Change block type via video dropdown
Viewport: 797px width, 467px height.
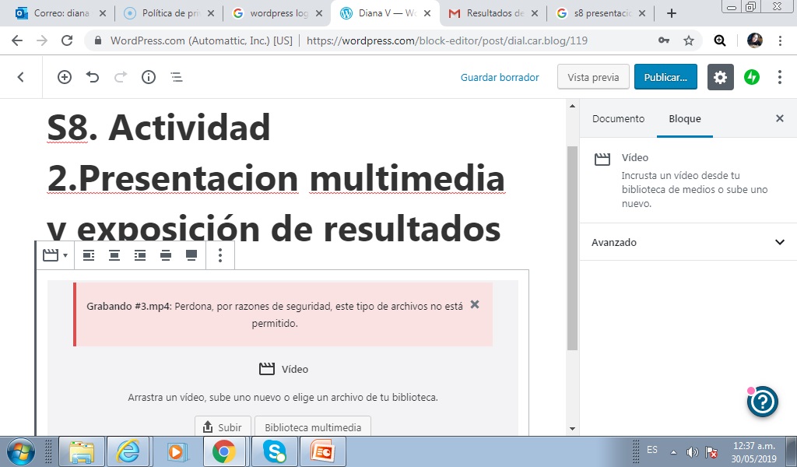tap(54, 255)
